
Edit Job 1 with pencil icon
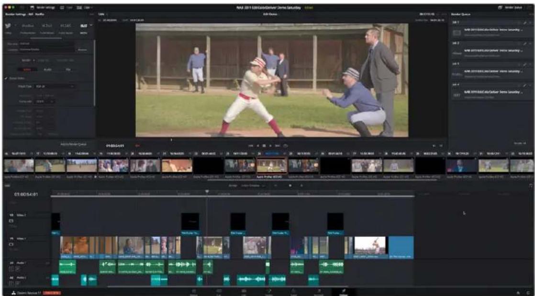tap(525, 22)
